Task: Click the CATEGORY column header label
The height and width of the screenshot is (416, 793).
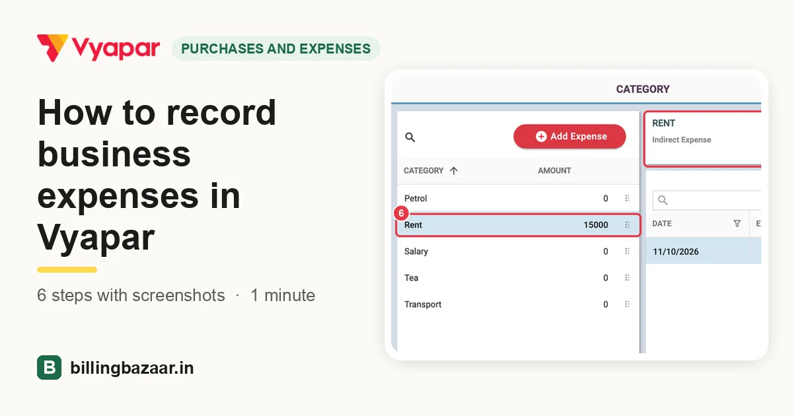Action: pos(424,170)
